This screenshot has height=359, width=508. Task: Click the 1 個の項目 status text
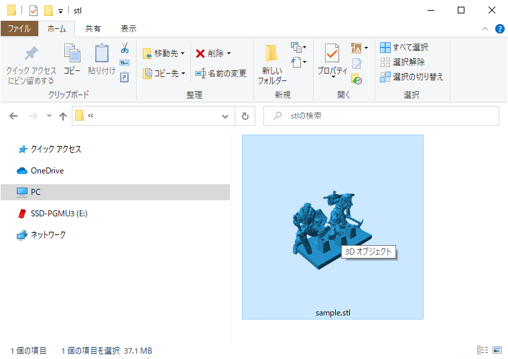coord(28,350)
